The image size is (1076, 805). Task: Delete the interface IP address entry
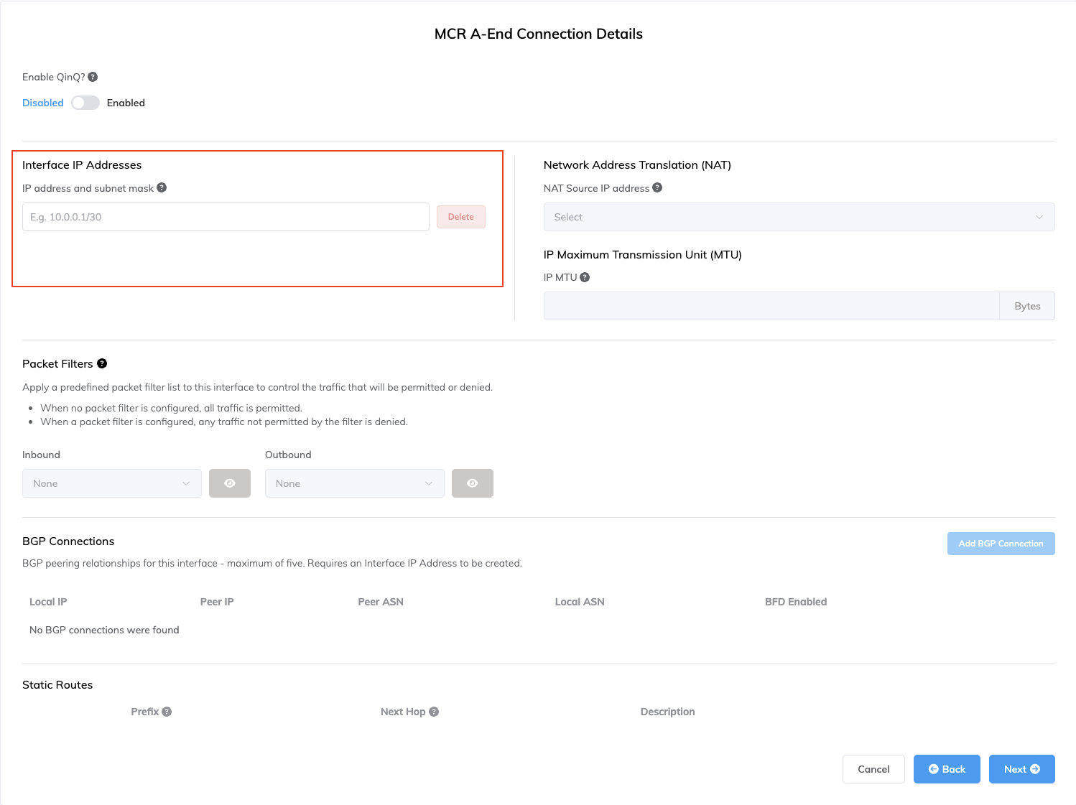(460, 216)
